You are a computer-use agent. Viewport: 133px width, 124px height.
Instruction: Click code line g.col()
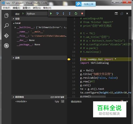tap(85, 85)
